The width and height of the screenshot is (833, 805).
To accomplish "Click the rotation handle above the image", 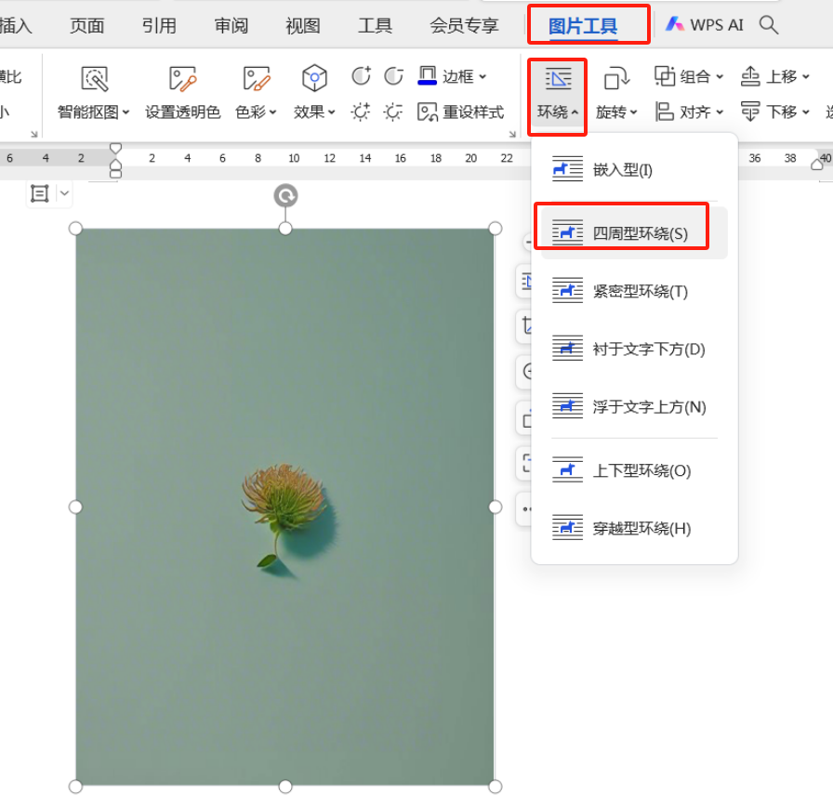I will (x=285, y=196).
